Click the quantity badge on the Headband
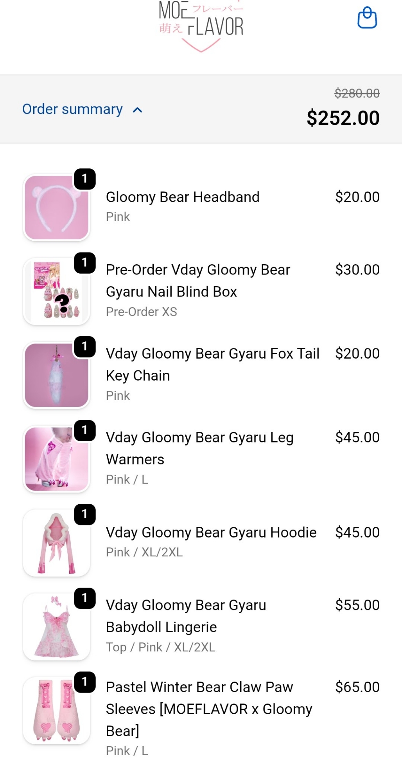 (85, 179)
